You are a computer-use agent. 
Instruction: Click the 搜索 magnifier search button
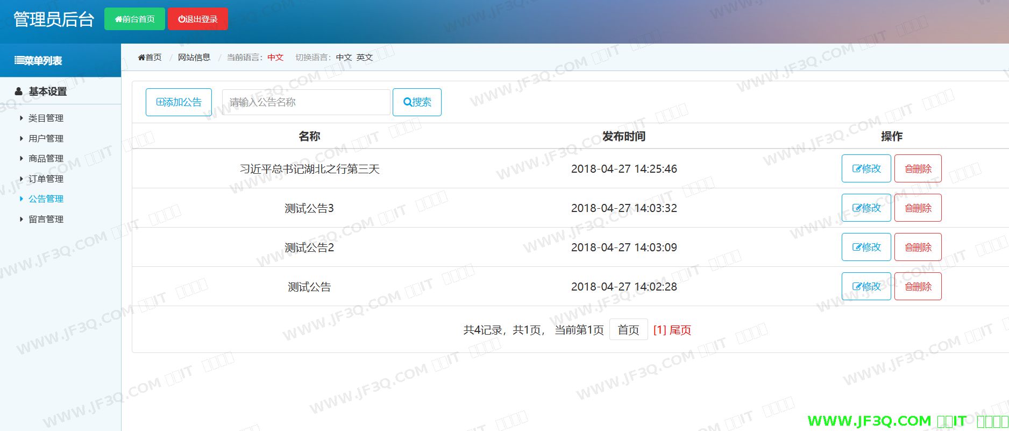tap(417, 102)
